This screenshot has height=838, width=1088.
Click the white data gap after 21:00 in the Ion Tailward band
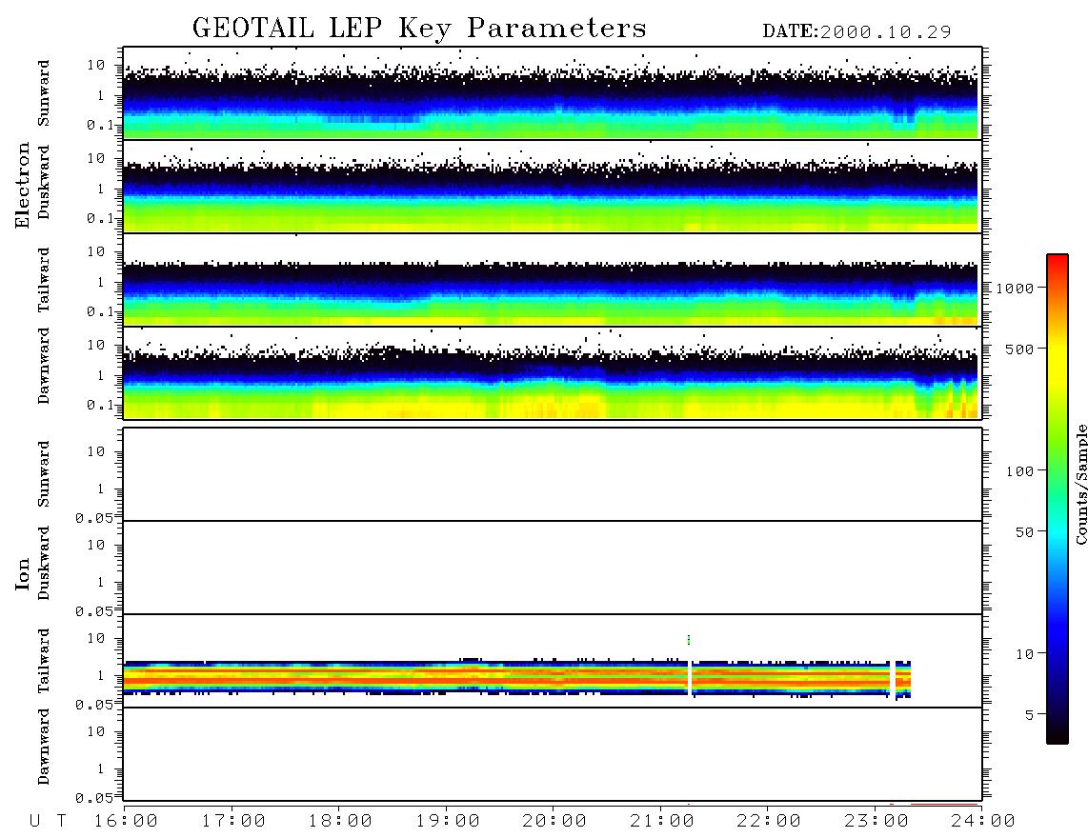(691, 678)
